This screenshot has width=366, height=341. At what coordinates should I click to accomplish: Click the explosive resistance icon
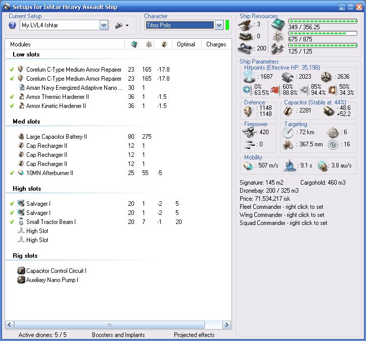332,90
